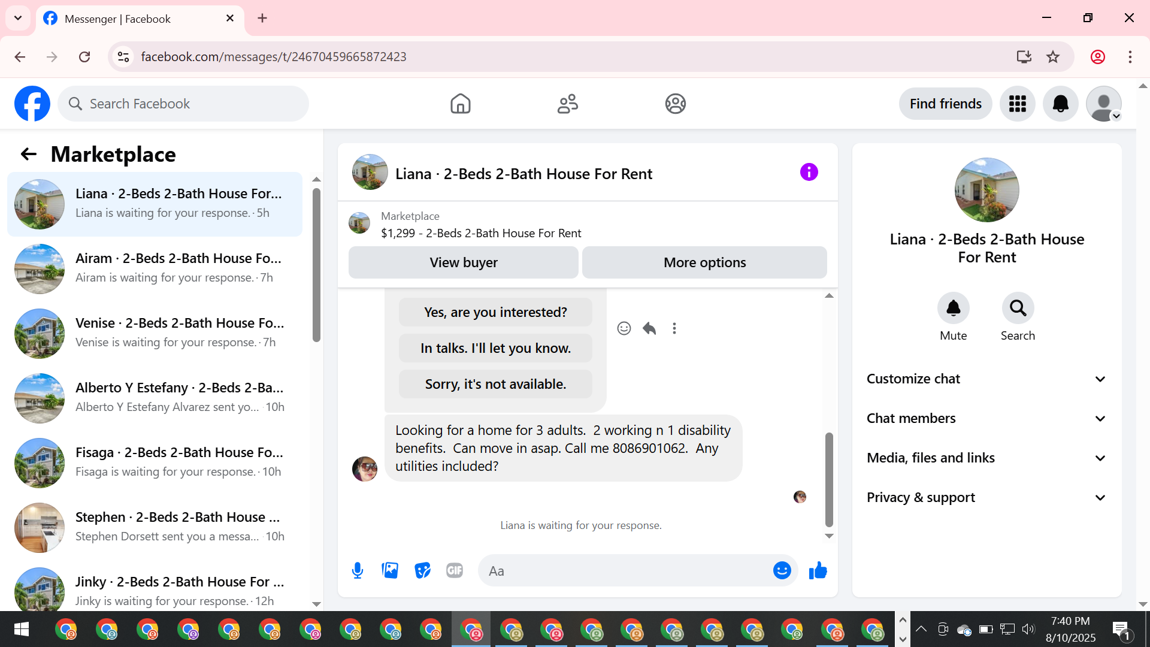Expand Customize chat section

point(986,379)
